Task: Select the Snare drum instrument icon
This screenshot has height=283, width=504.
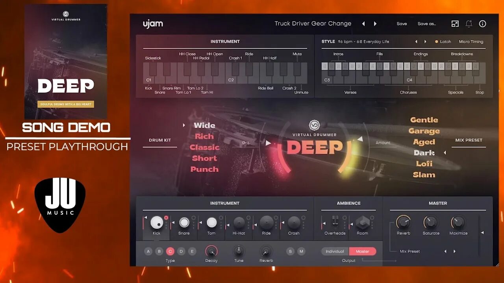Action: pos(184,222)
